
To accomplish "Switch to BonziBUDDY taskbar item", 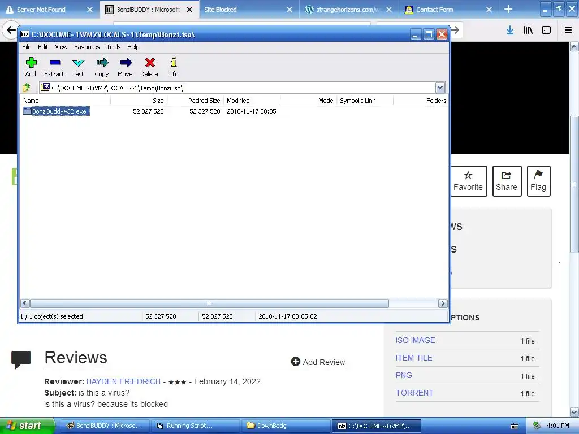I will 105,426.
